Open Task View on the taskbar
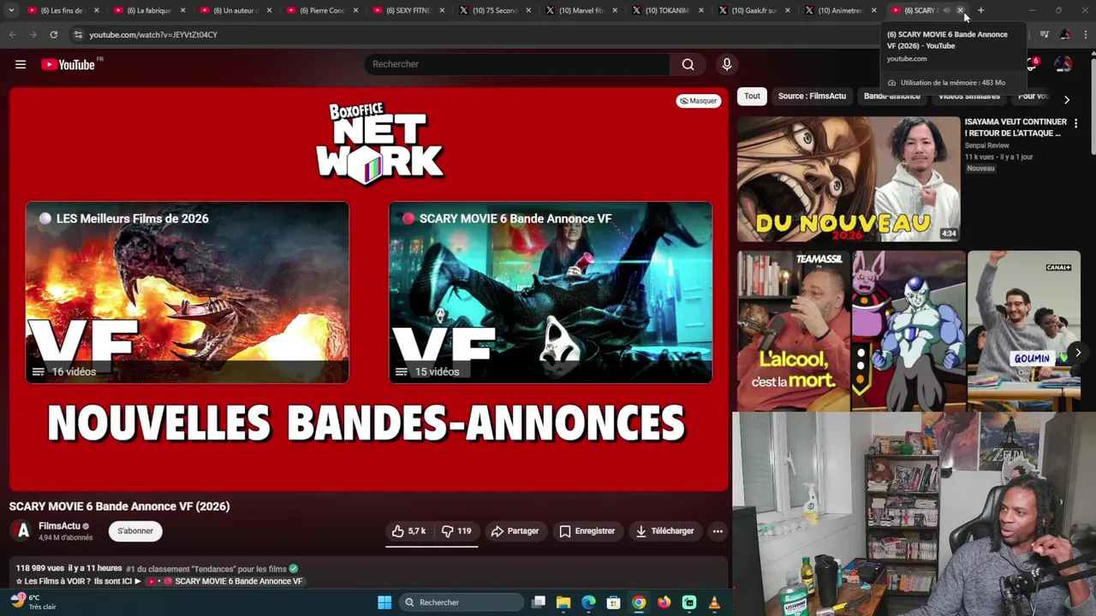 (x=539, y=602)
